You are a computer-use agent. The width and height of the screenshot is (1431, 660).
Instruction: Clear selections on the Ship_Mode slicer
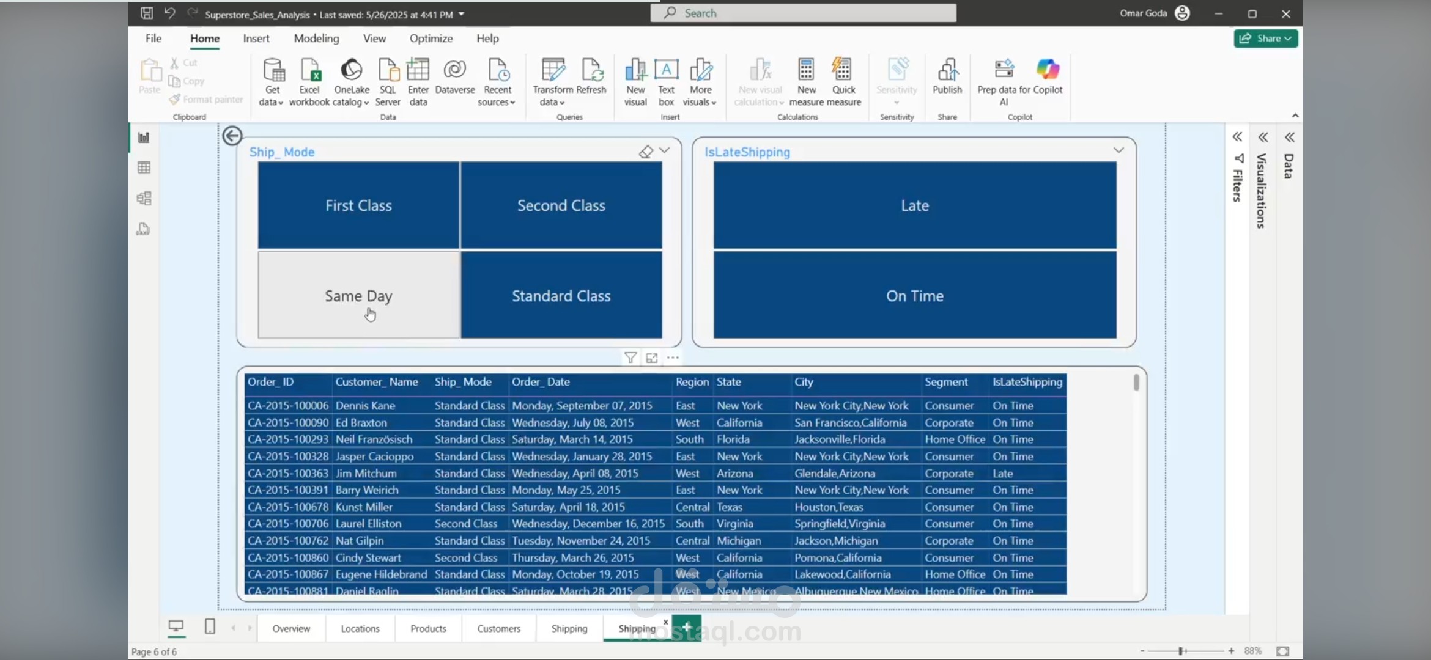[646, 152]
